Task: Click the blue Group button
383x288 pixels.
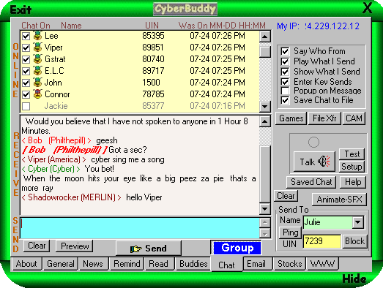Action: (x=237, y=248)
